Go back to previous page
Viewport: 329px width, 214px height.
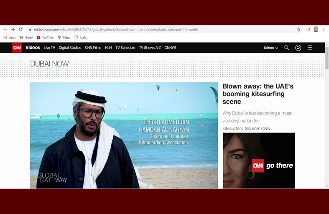(x=5, y=30)
